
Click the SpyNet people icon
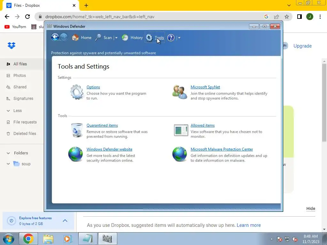point(179,92)
